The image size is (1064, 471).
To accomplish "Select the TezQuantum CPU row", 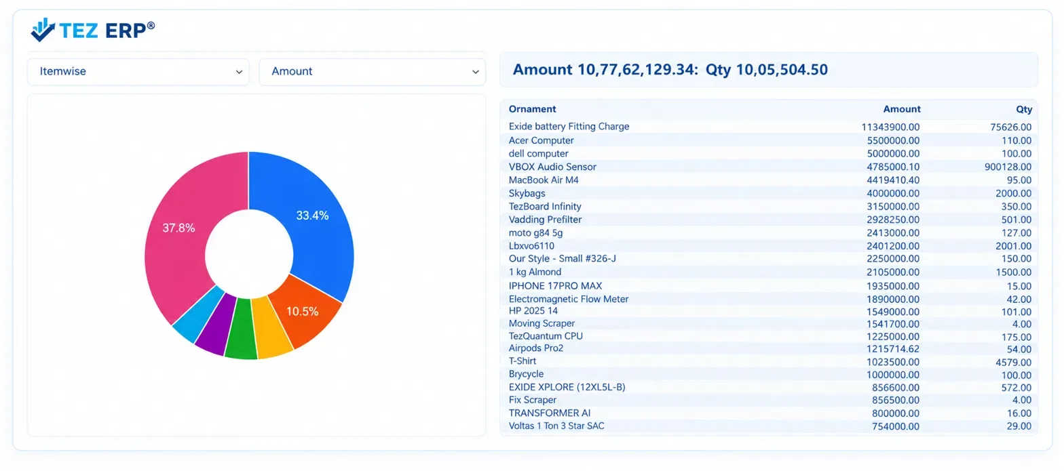I will click(769, 336).
